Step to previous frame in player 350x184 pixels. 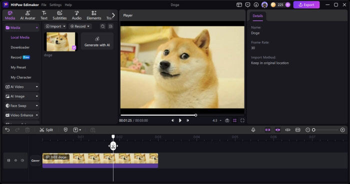click(x=172, y=120)
